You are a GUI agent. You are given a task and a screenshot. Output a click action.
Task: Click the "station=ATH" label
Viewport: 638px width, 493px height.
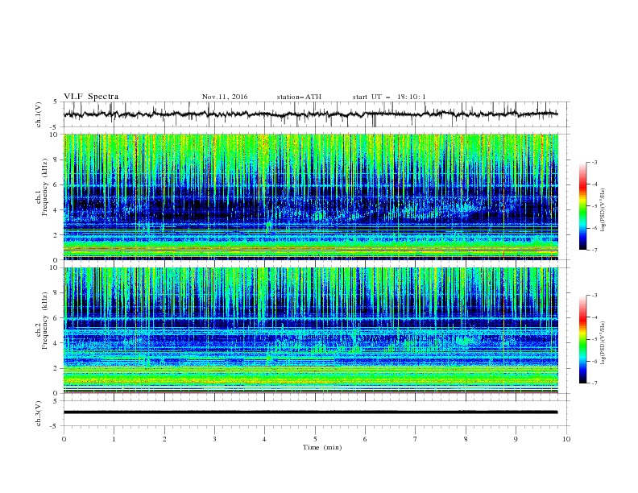pyautogui.click(x=299, y=97)
